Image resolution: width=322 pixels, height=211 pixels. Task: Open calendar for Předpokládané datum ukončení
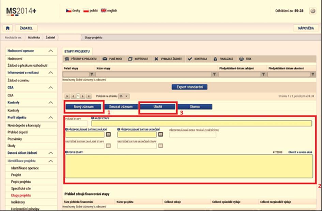(160, 134)
